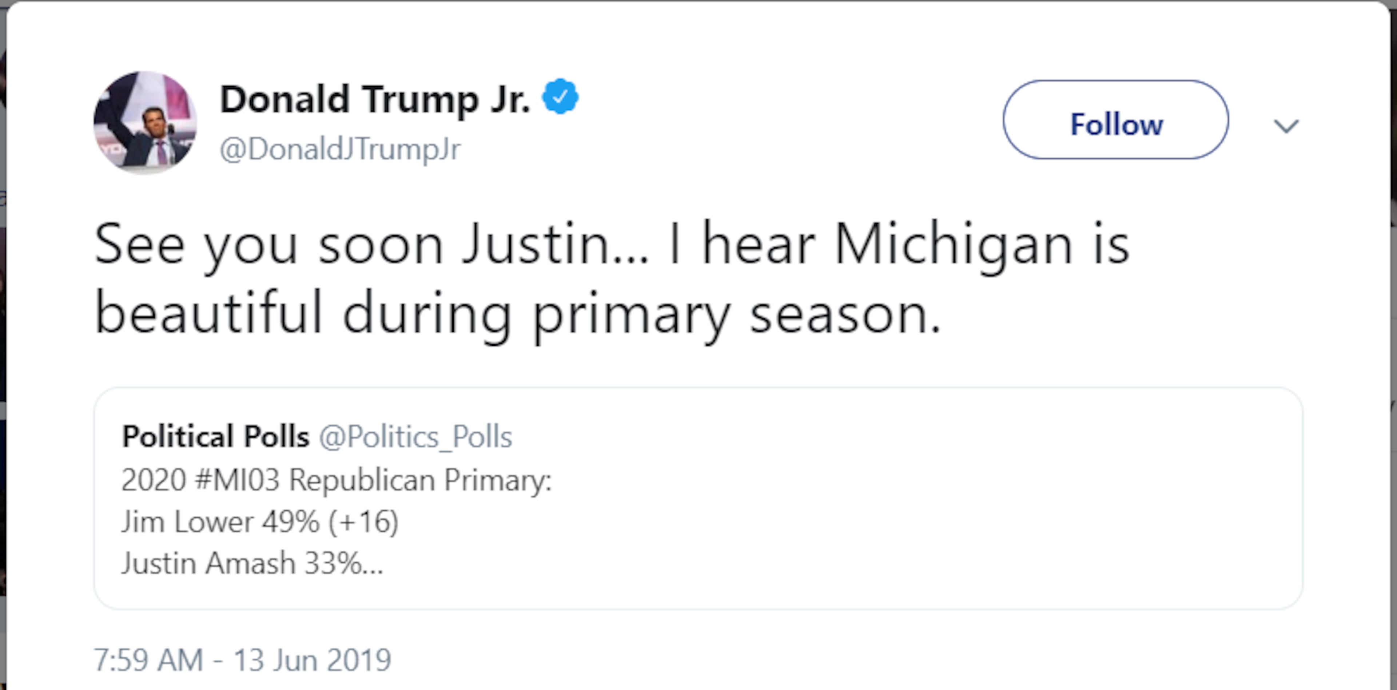Click 'Republican Primary:' text in quoted tweet

pos(420,480)
